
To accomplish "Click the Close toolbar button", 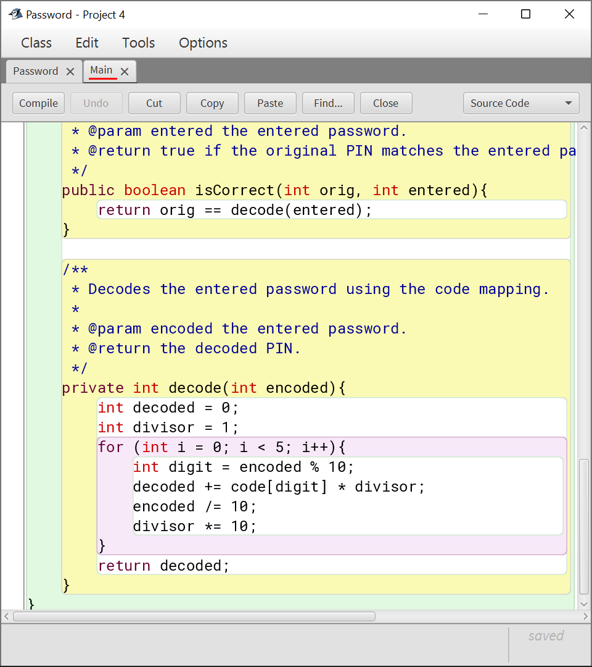I will tap(386, 103).
